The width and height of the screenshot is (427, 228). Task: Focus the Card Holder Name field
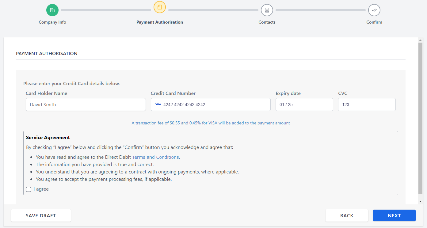(x=86, y=104)
